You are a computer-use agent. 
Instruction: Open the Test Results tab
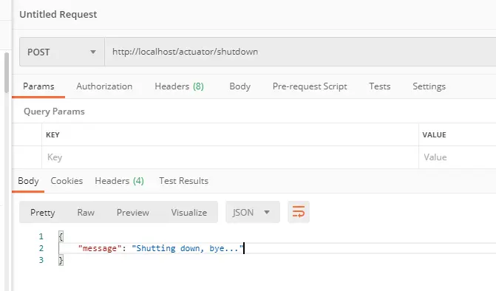click(184, 181)
